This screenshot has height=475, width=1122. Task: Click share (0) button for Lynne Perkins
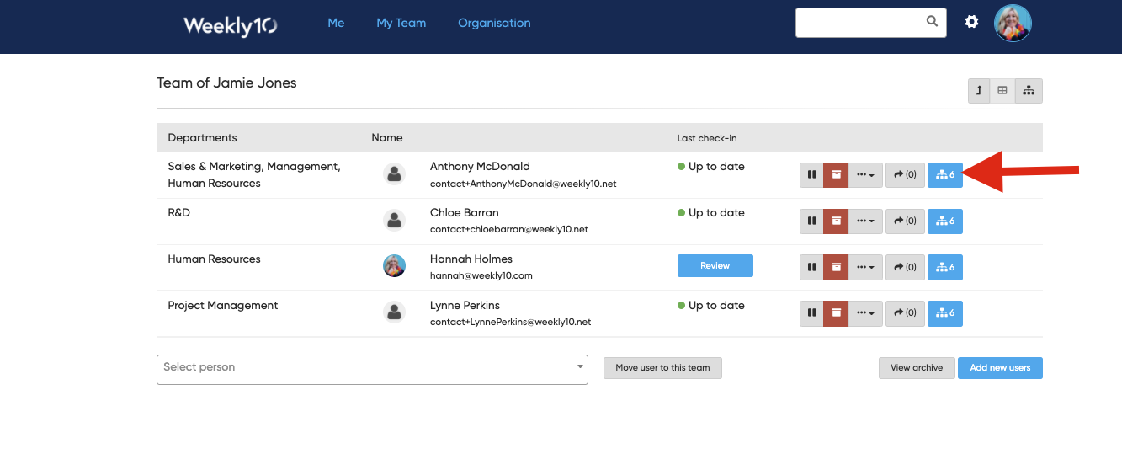coord(905,313)
